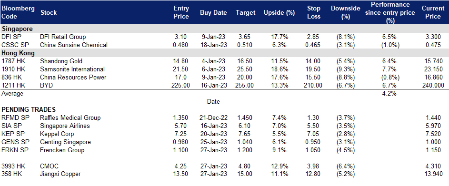Select the Stop Loss column header
The image size is (449, 186).
coord(313,12)
